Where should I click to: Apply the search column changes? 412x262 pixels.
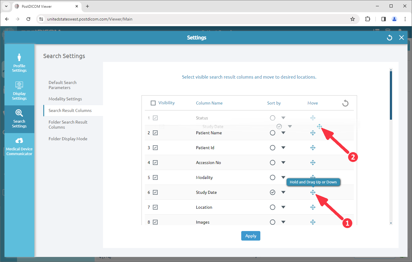250,236
